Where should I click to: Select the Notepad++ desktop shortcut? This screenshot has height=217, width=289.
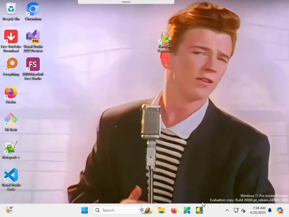[11, 150]
